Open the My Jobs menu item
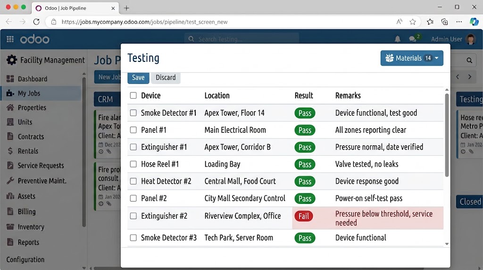Image resolution: width=483 pixels, height=270 pixels. tap(42, 93)
